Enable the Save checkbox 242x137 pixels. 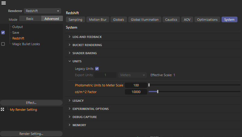click(x=3, y=33)
